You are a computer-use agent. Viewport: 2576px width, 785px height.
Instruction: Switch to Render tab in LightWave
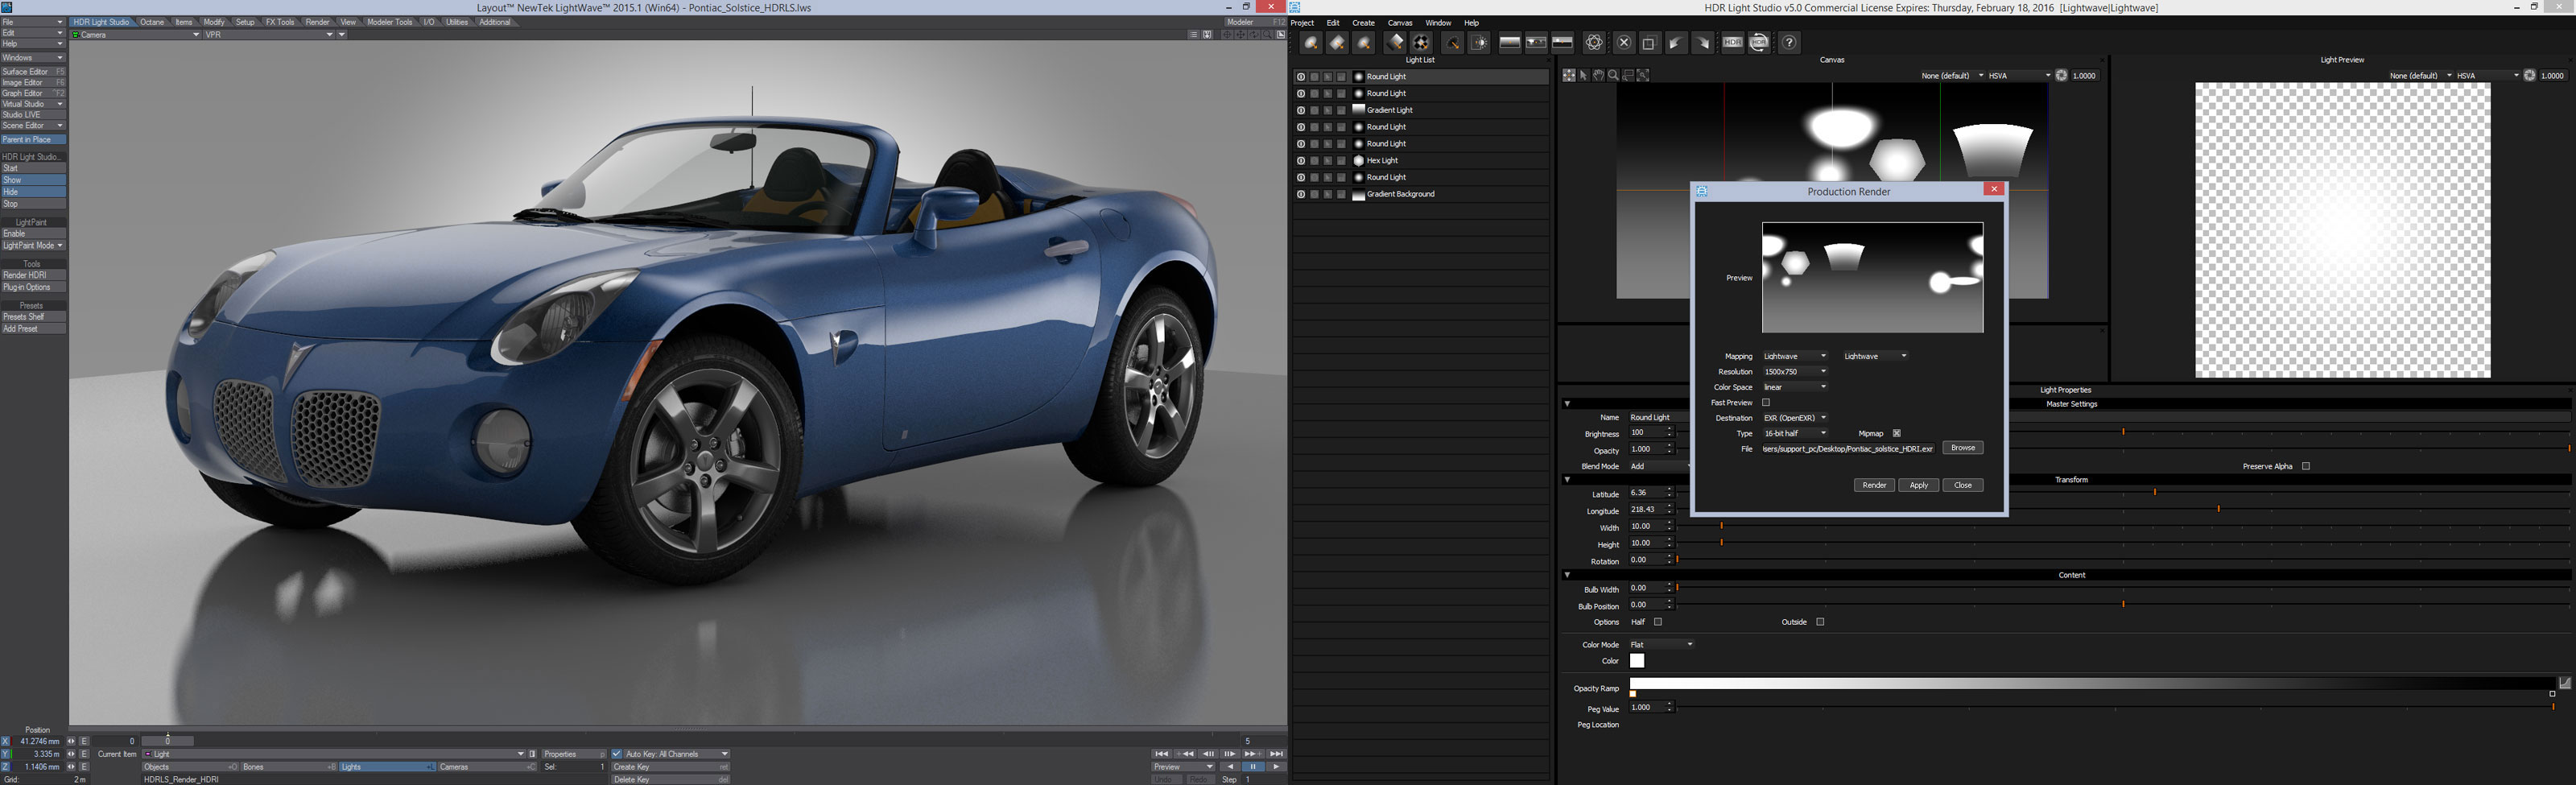pyautogui.click(x=317, y=22)
